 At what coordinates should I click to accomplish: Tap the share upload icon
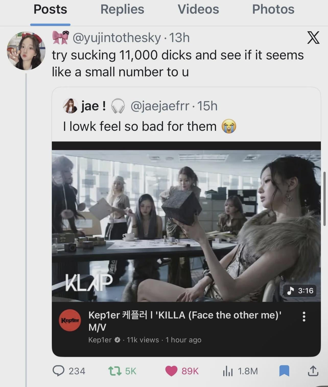tap(313, 371)
